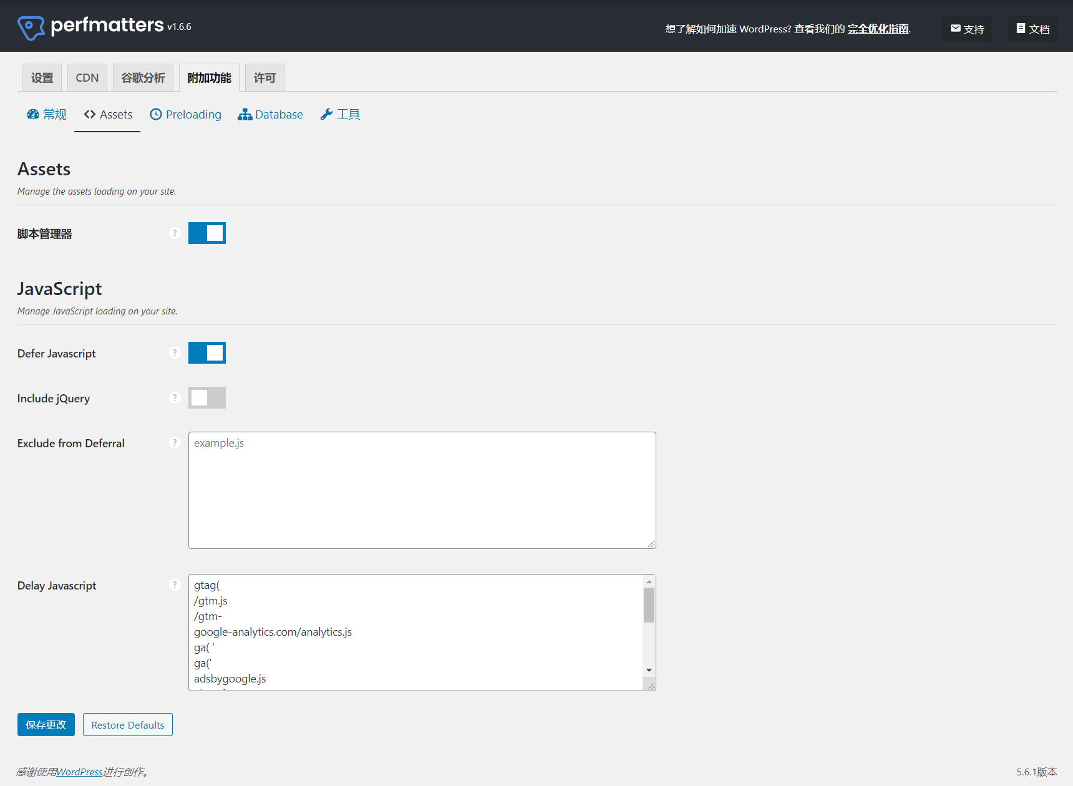Screen dimensions: 1073x786
Task: Open help tooltip for Delay Javascript
Action: tap(175, 585)
